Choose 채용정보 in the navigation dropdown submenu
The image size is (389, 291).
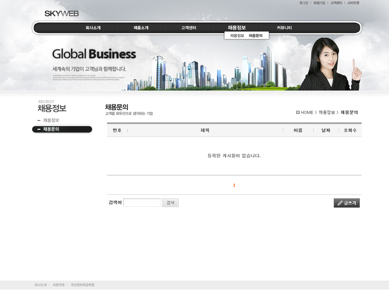(237, 36)
